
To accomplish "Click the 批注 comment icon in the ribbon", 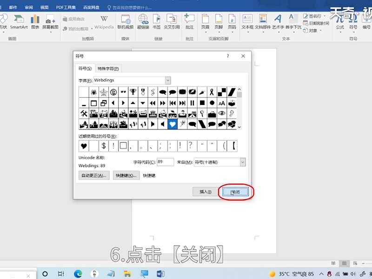I will (189, 22).
